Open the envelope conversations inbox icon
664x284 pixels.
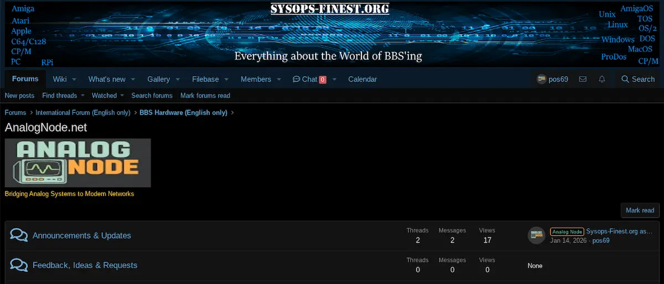click(x=583, y=79)
